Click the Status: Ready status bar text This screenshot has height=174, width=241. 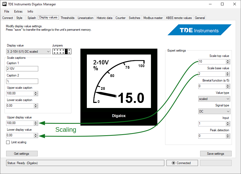(x=22, y=163)
